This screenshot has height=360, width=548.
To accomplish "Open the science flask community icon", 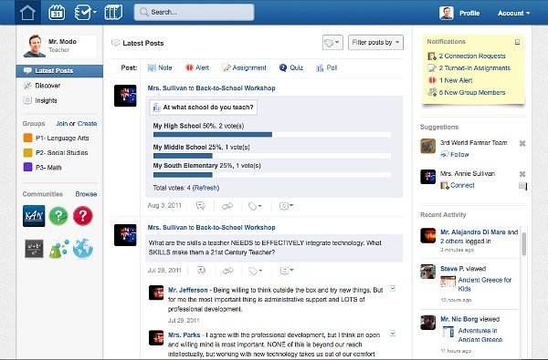I will click(58, 249).
